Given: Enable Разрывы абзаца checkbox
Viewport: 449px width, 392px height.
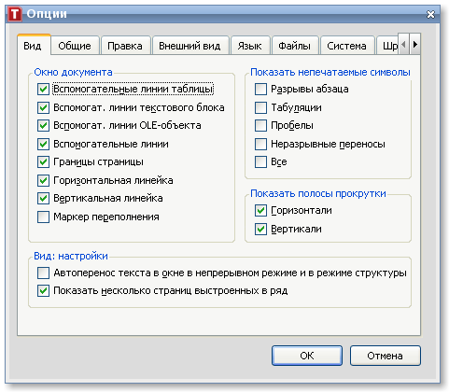Looking at the screenshot, I should pyautogui.click(x=260, y=90).
